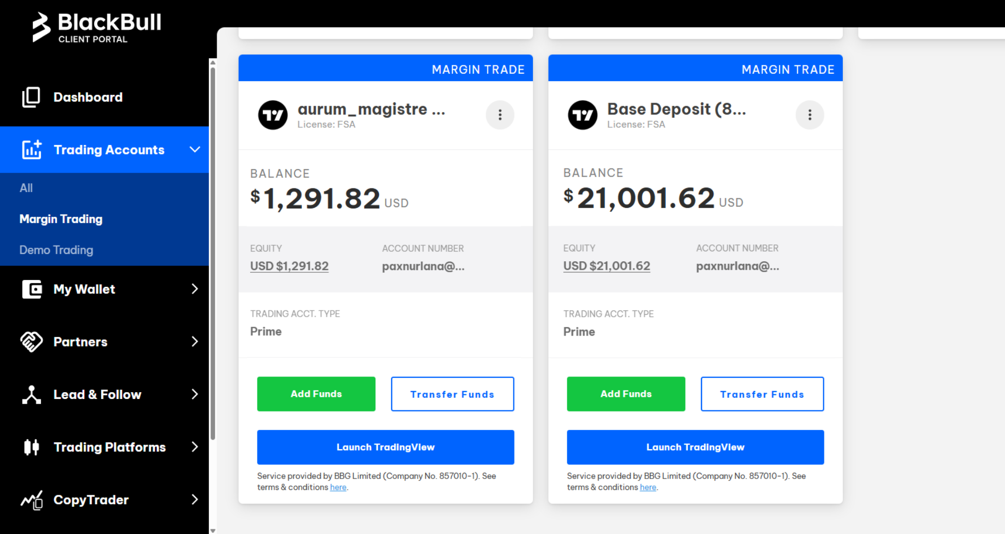Click the BlackBull logo
Screen dimensions: 1005x534
point(96,27)
